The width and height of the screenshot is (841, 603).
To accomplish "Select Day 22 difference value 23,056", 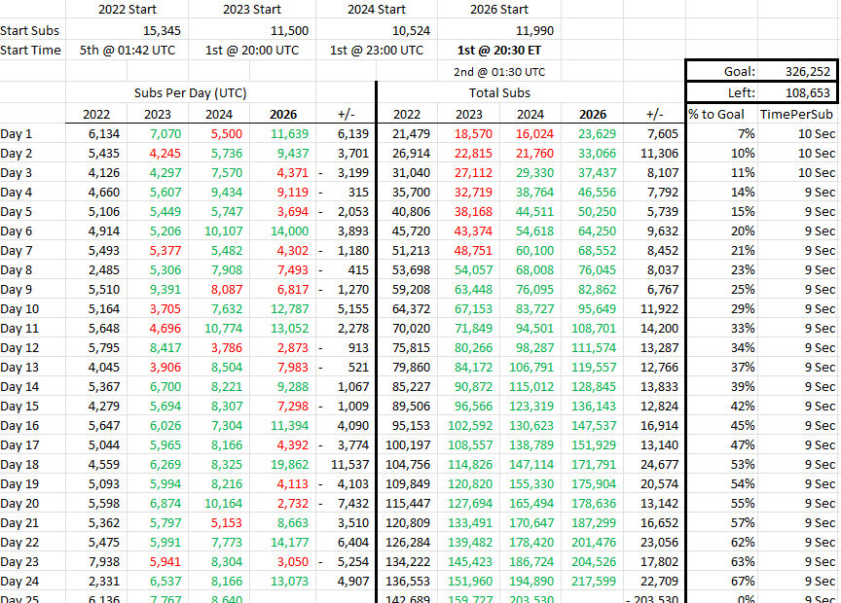I will pos(654,543).
